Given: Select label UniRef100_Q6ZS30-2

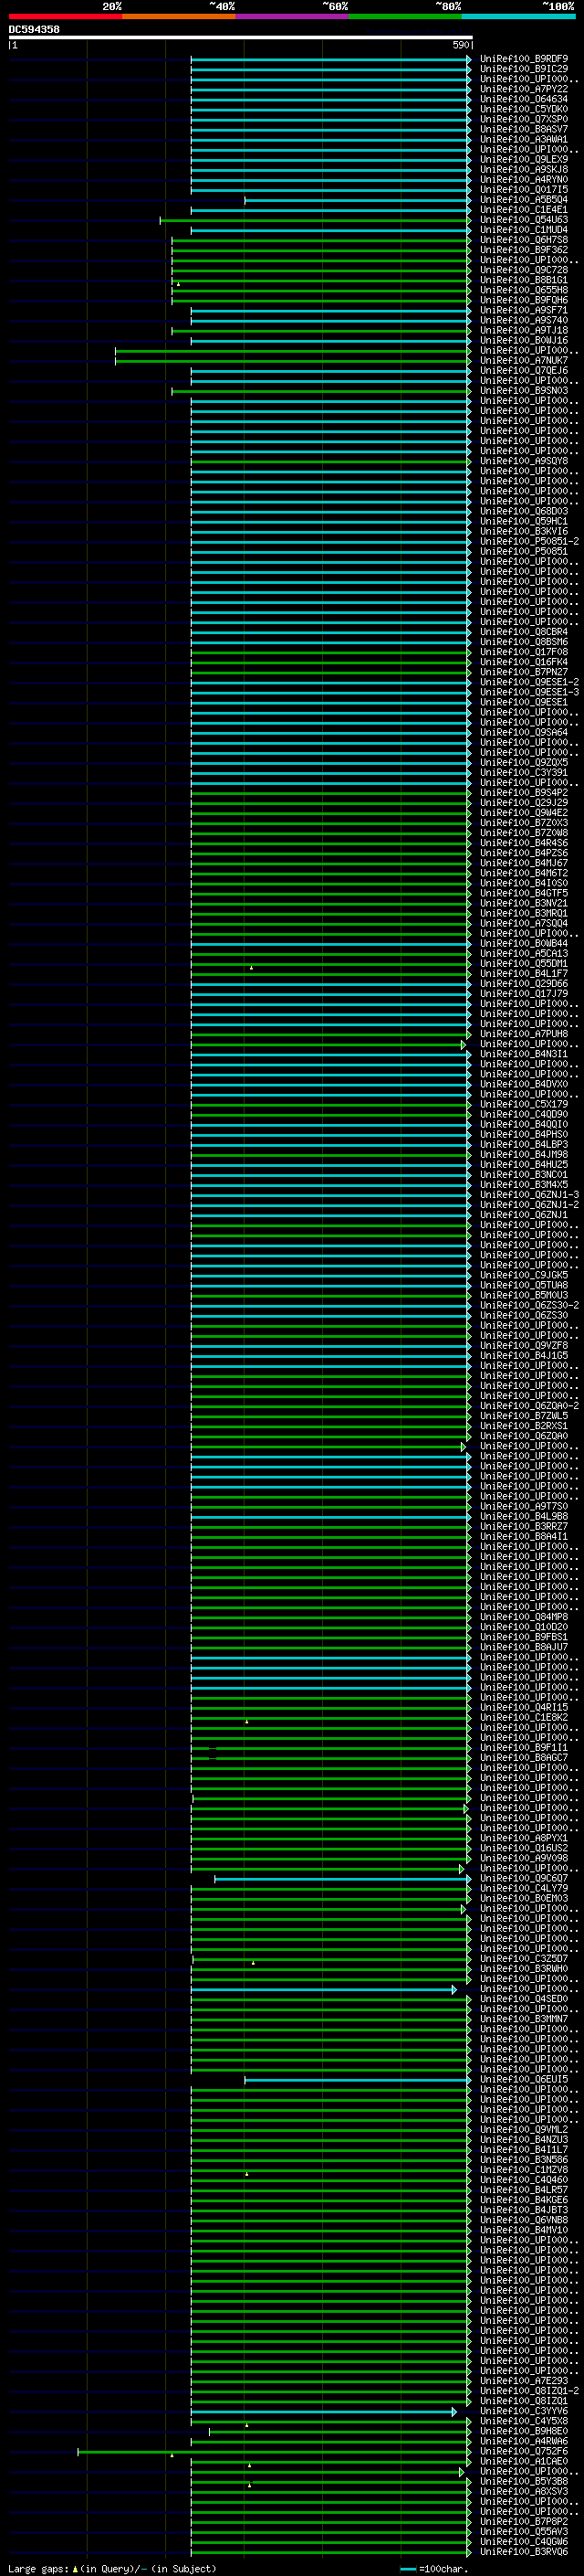Looking at the screenshot, I should (x=529, y=1306).
